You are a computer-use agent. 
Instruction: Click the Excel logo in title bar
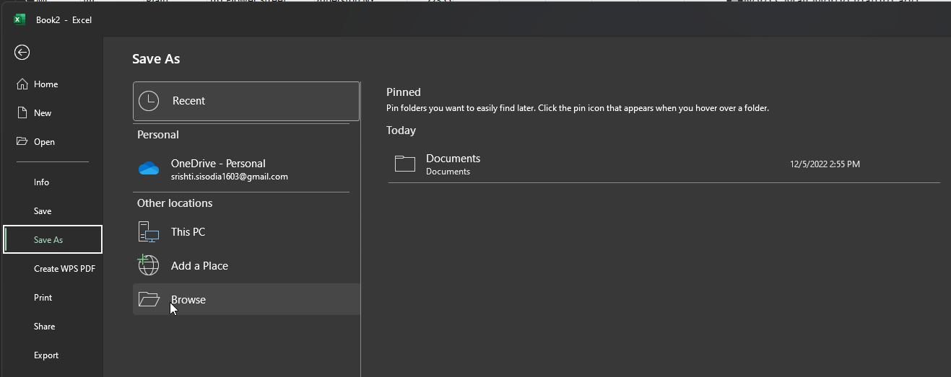click(x=19, y=19)
